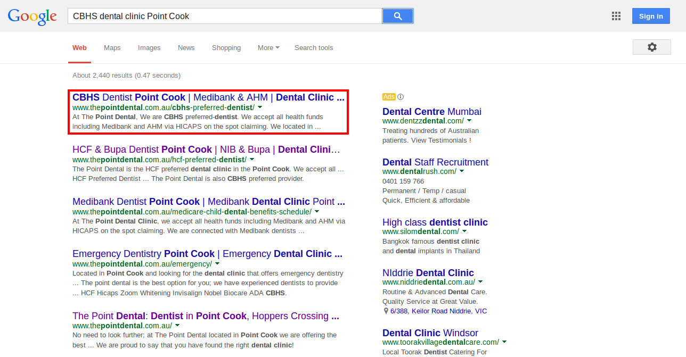This screenshot has width=686, height=357.
Task: Click the Sign in button
Action: [651, 16]
